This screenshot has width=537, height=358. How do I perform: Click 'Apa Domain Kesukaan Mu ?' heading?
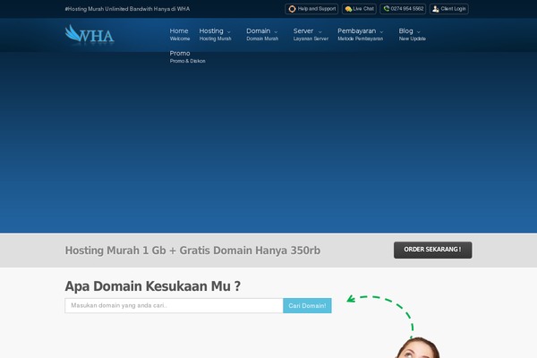(153, 286)
